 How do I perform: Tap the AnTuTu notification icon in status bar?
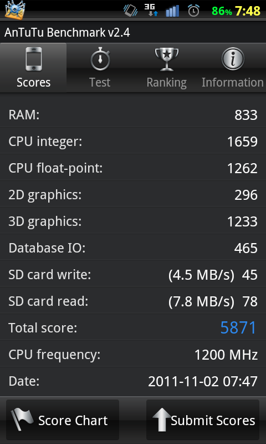click(15, 10)
